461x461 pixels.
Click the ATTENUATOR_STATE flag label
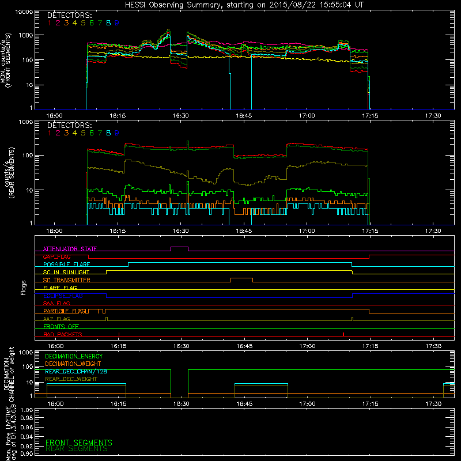(x=70, y=249)
